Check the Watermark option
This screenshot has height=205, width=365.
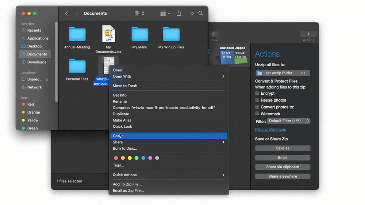257,114
